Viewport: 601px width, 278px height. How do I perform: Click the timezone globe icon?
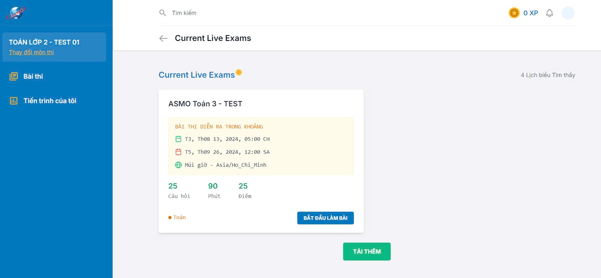click(x=178, y=165)
